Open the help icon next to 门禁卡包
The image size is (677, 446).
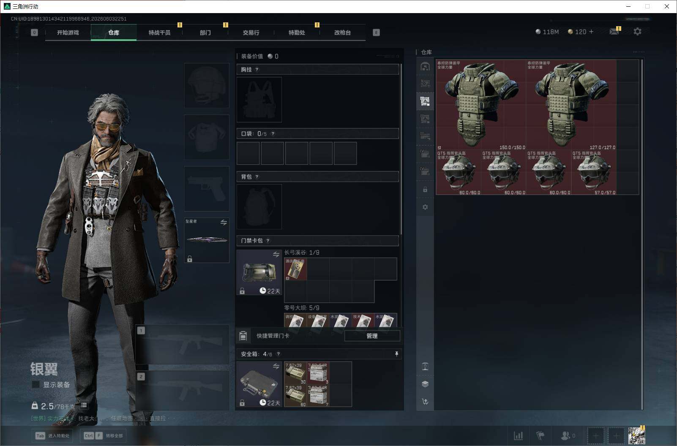tap(268, 241)
